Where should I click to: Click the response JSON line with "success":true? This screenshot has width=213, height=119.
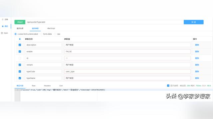63,90
